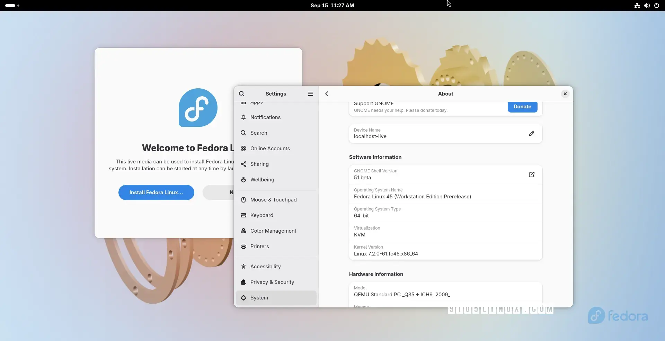Open the Settings hamburger menu

(311, 94)
